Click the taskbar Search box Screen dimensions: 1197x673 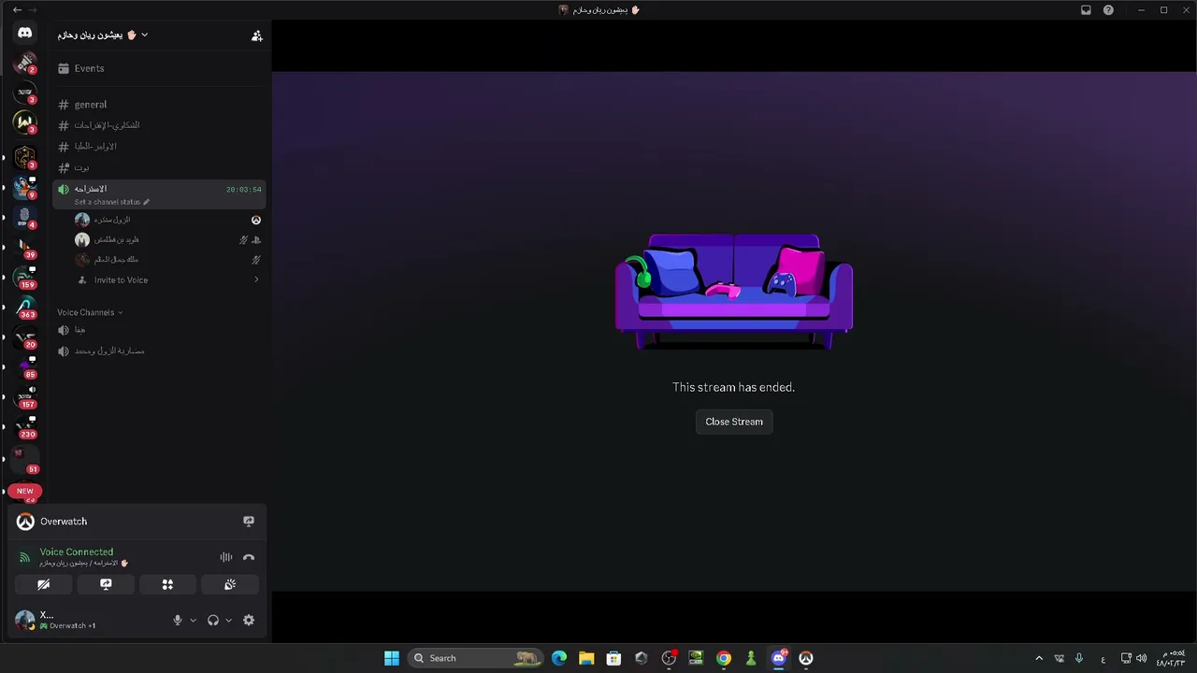pos(477,658)
